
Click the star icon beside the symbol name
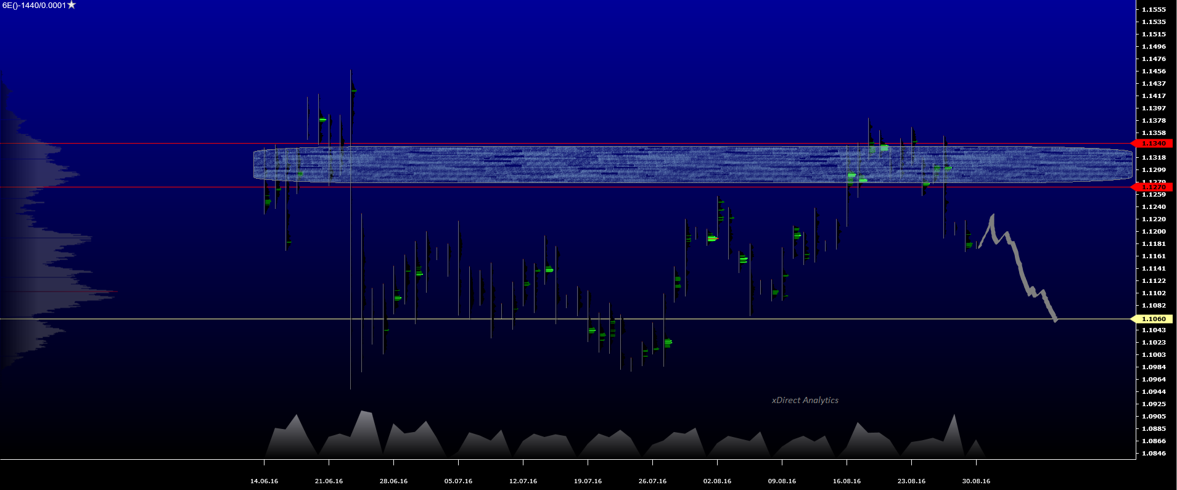point(72,5)
